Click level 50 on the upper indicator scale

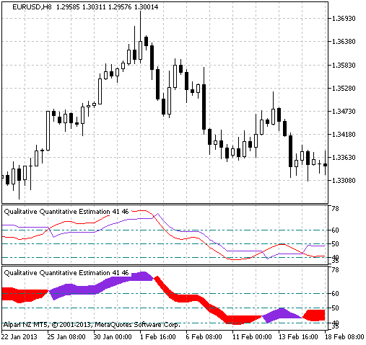[x=335, y=244]
